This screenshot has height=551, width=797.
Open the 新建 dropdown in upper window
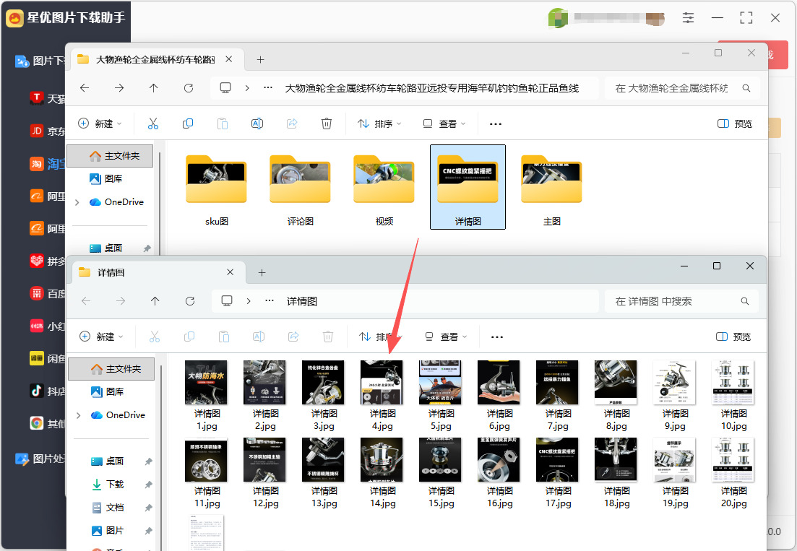tap(100, 123)
